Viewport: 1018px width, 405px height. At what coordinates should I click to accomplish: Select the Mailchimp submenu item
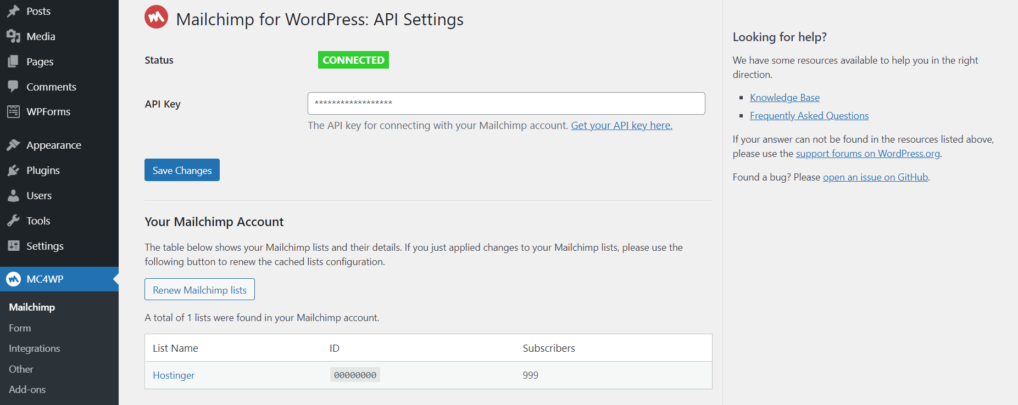32,307
